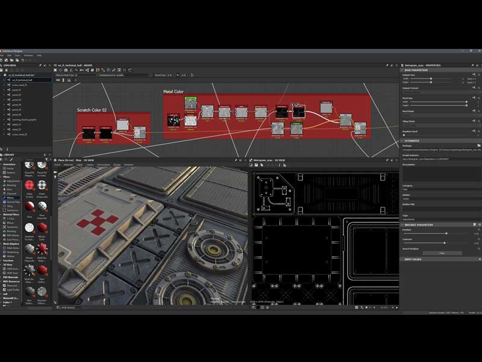The image size is (482, 362).
Task: Open the File menu
Action: tap(2, 56)
